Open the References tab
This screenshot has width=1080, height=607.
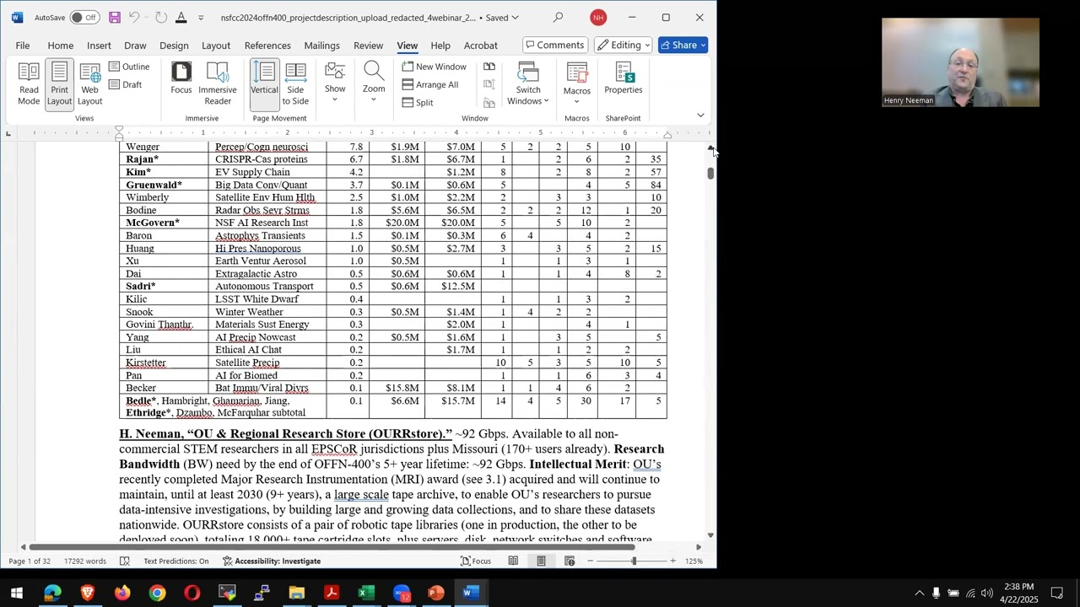point(267,46)
